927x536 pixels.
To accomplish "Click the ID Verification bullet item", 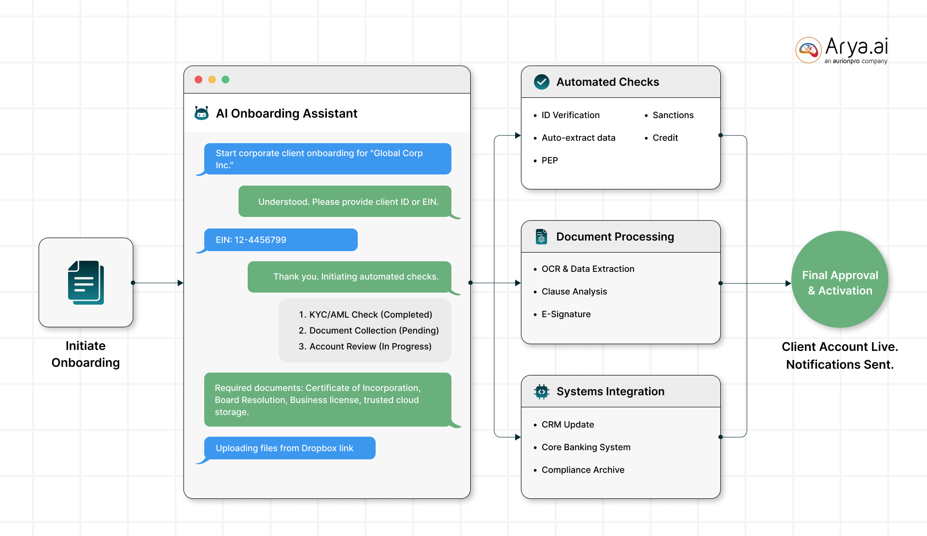I will tap(570, 115).
